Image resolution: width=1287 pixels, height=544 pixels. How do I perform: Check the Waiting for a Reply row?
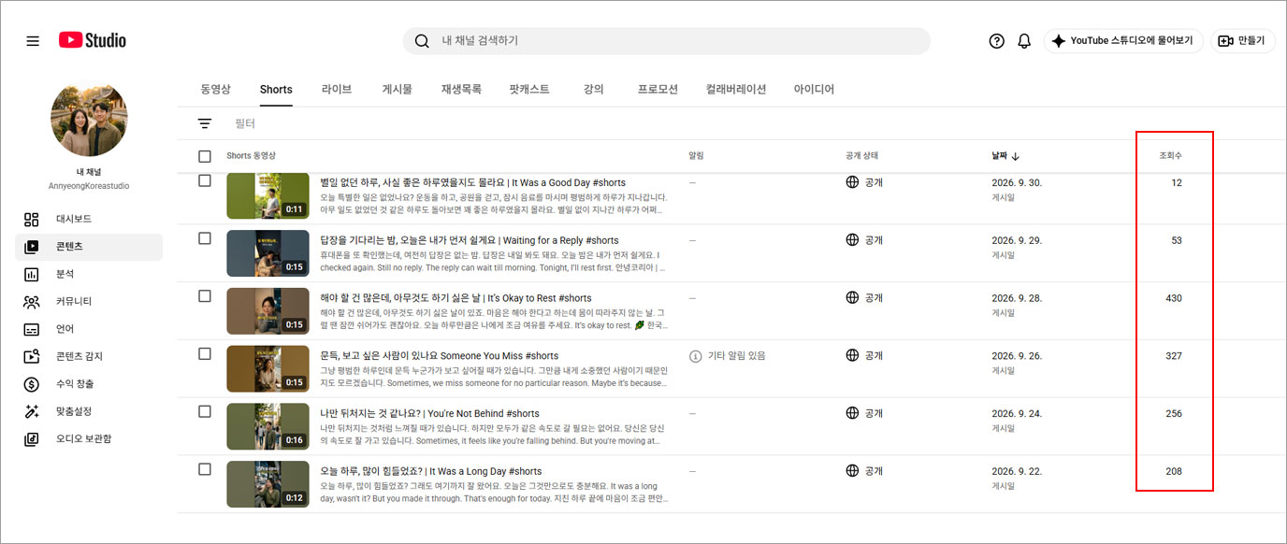click(x=205, y=238)
